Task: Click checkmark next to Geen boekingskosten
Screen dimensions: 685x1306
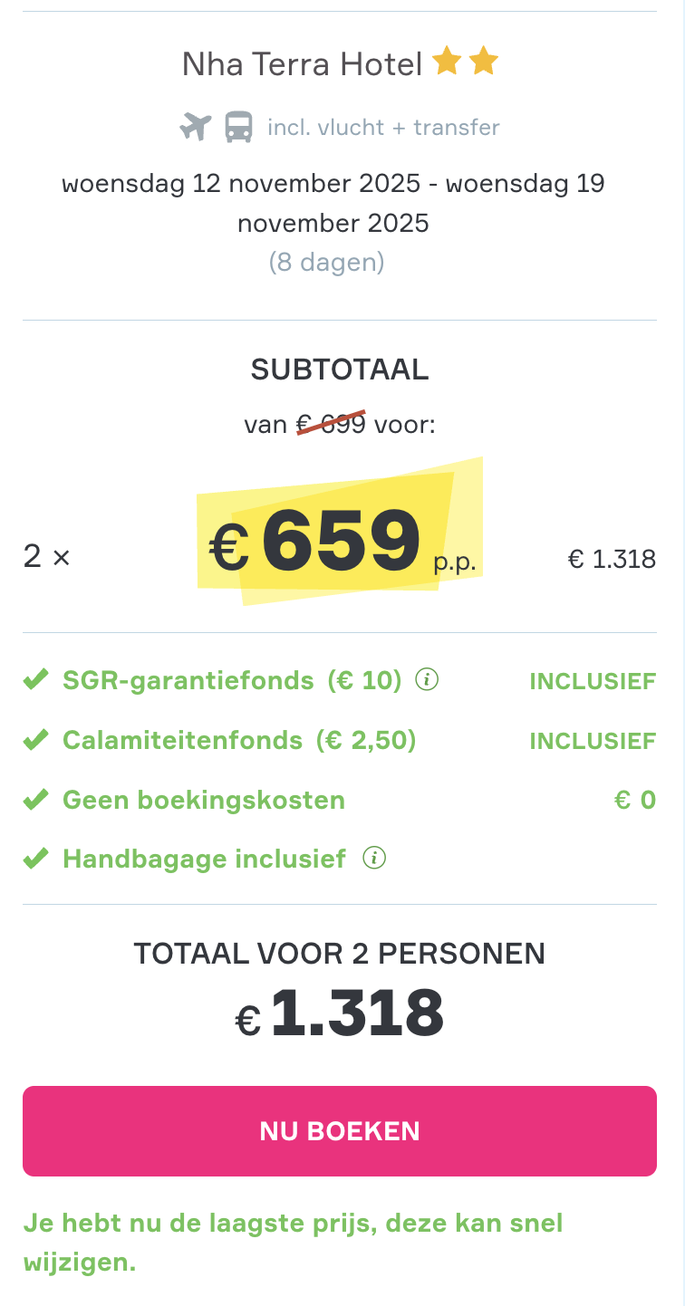Action: pyautogui.click(x=35, y=800)
